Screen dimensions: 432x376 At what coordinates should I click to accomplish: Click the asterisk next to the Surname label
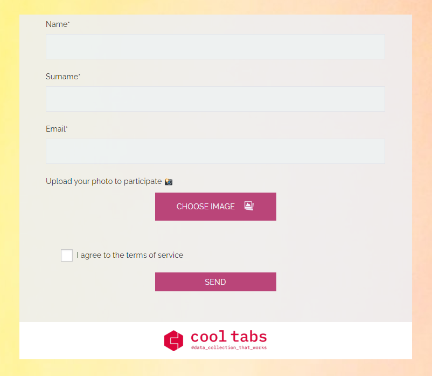click(x=79, y=73)
